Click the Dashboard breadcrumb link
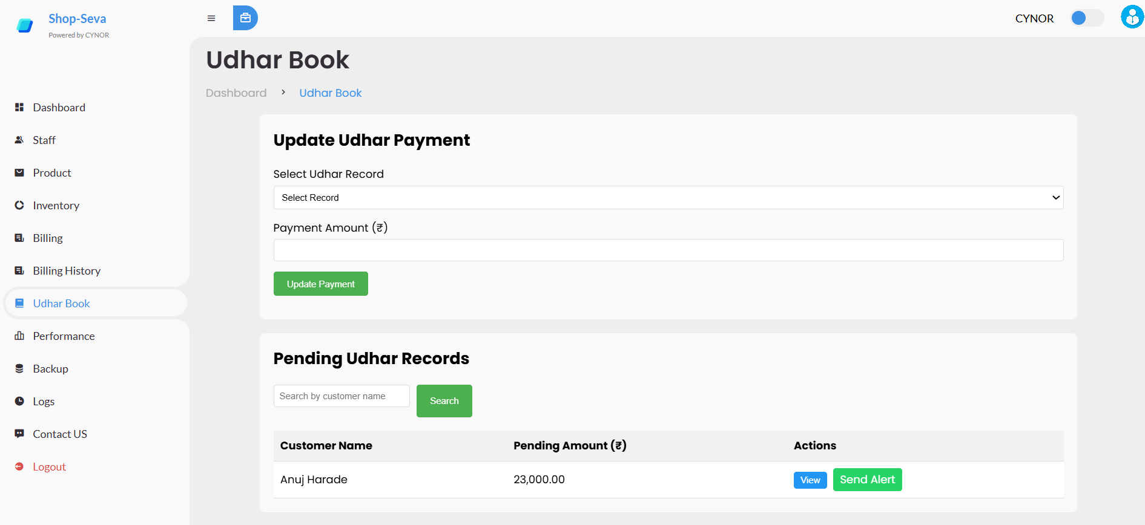Viewport: 1145px width, 525px height. 236,93
